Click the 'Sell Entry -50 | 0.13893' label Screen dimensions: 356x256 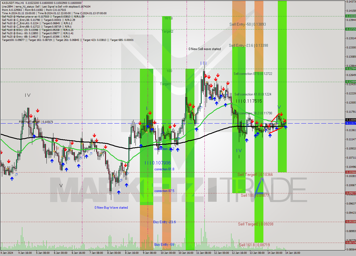[248, 24]
